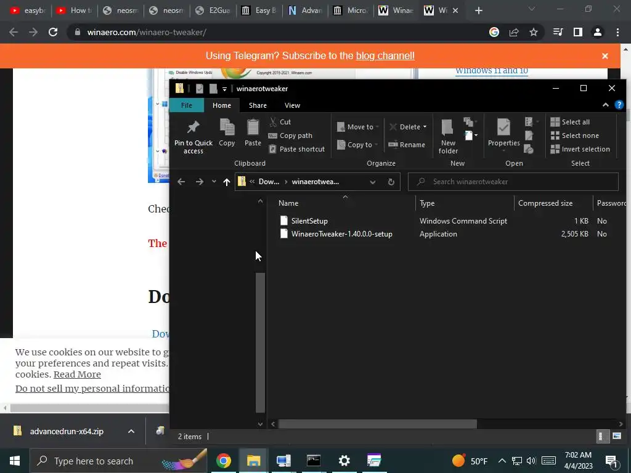Switch to the Share ribbon tab
The width and height of the screenshot is (631, 473).
click(x=258, y=105)
